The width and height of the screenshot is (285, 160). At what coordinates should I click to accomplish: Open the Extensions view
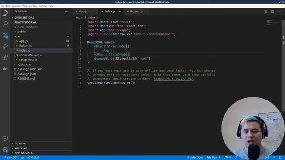tap(5, 57)
